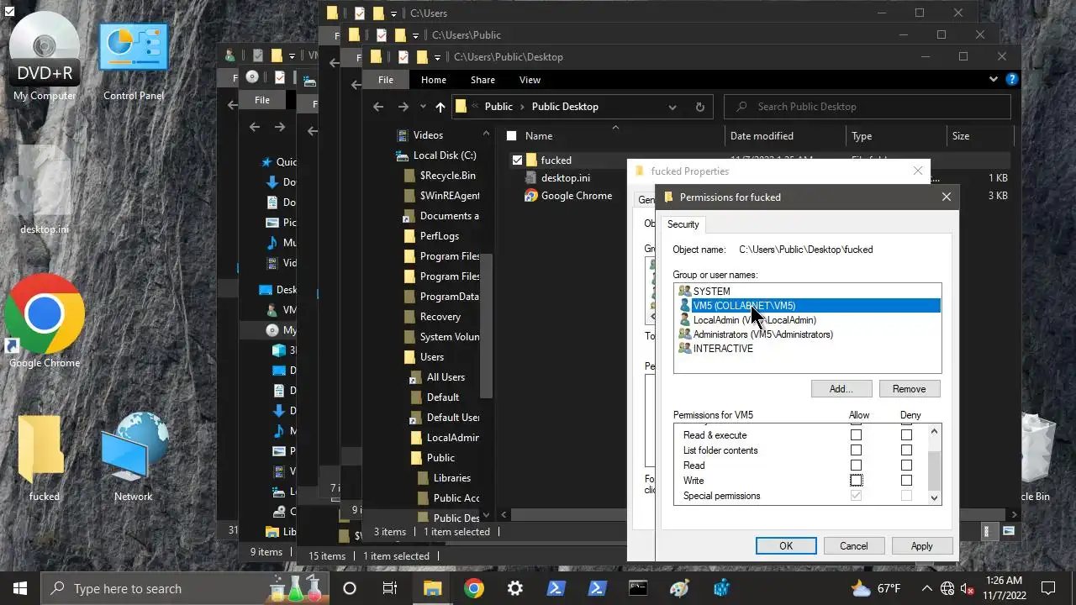
Task: Open View ribbon tab in Explorer
Action: (x=530, y=80)
